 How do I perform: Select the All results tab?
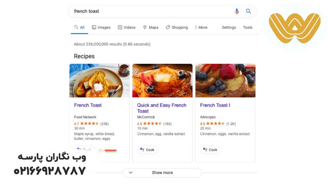click(80, 27)
